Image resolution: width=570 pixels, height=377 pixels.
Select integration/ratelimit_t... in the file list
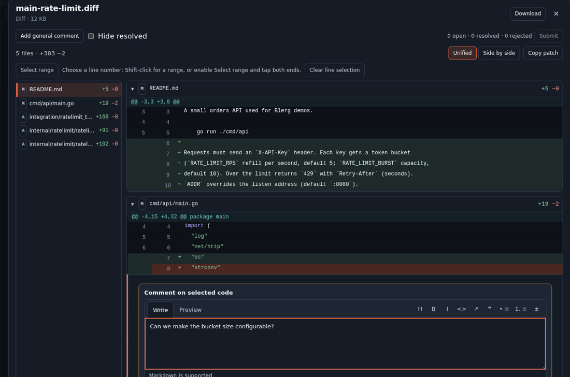coord(69,117)
